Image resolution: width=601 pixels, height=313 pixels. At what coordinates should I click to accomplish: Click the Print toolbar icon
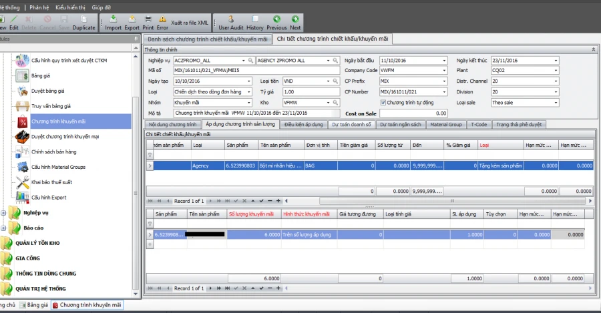coord(148,19)
